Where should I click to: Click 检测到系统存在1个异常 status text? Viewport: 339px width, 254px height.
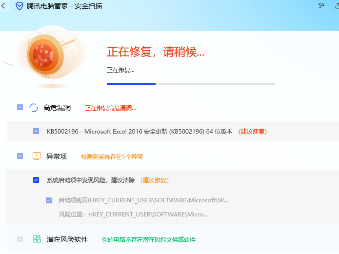[x=112, y=156]
